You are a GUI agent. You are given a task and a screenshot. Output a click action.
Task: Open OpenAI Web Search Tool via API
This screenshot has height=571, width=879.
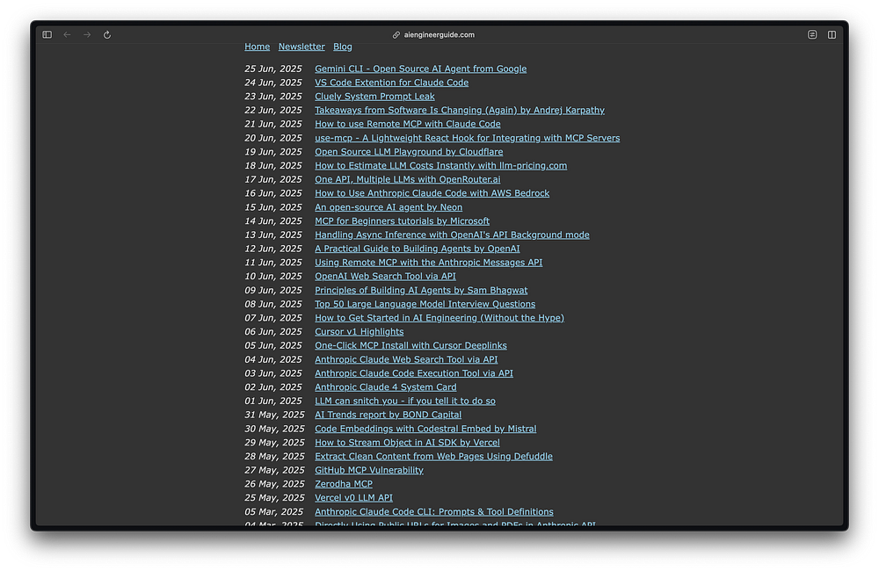tap(385, 276)
